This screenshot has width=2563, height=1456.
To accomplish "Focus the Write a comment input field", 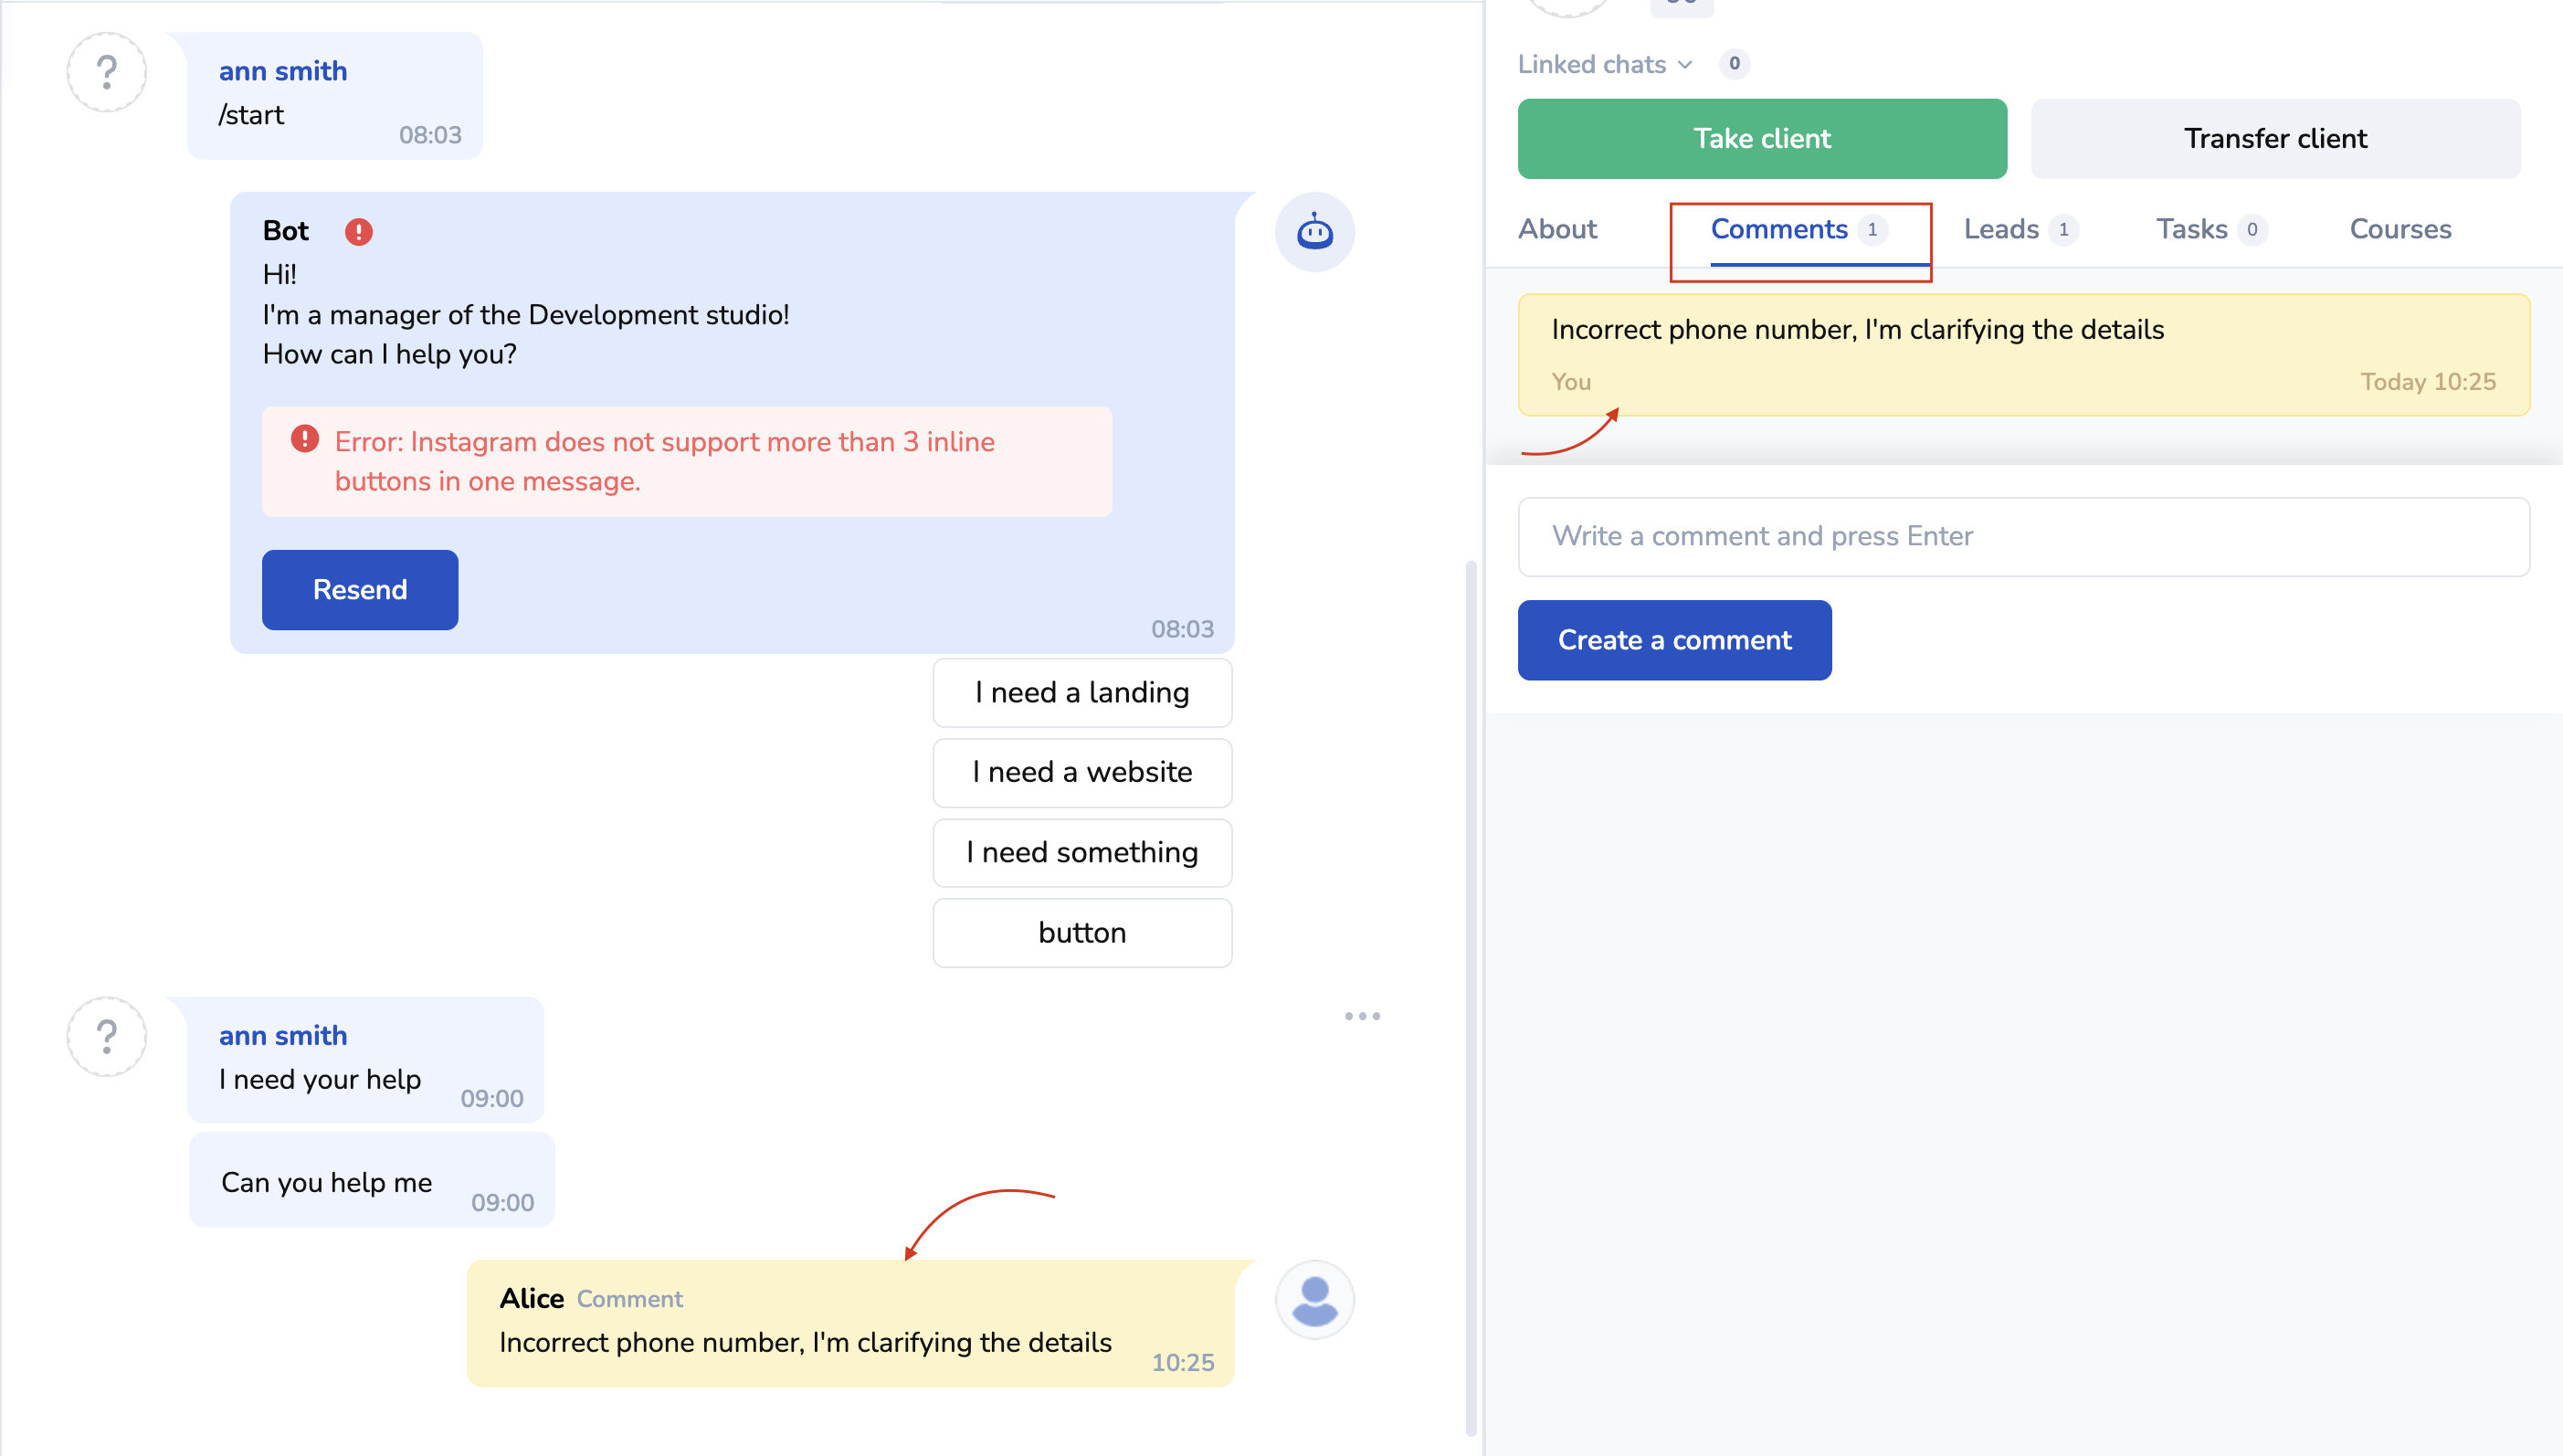I will click(x=2022, y=537).
